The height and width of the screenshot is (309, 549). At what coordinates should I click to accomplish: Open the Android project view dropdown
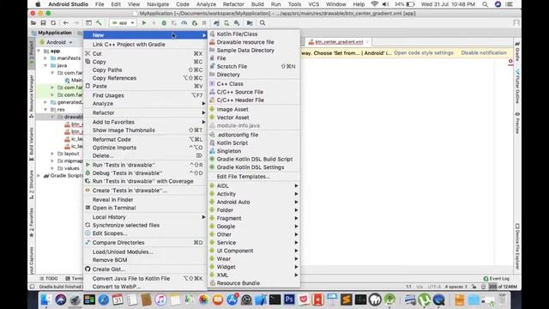[56, 42]
